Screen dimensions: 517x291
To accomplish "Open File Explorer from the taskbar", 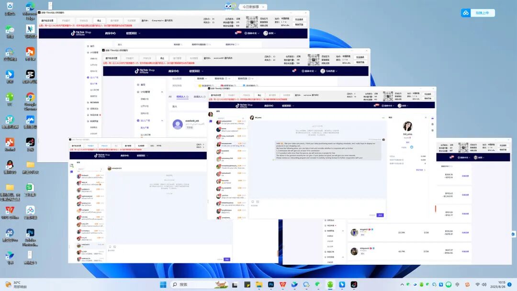I will click(259, 284).
